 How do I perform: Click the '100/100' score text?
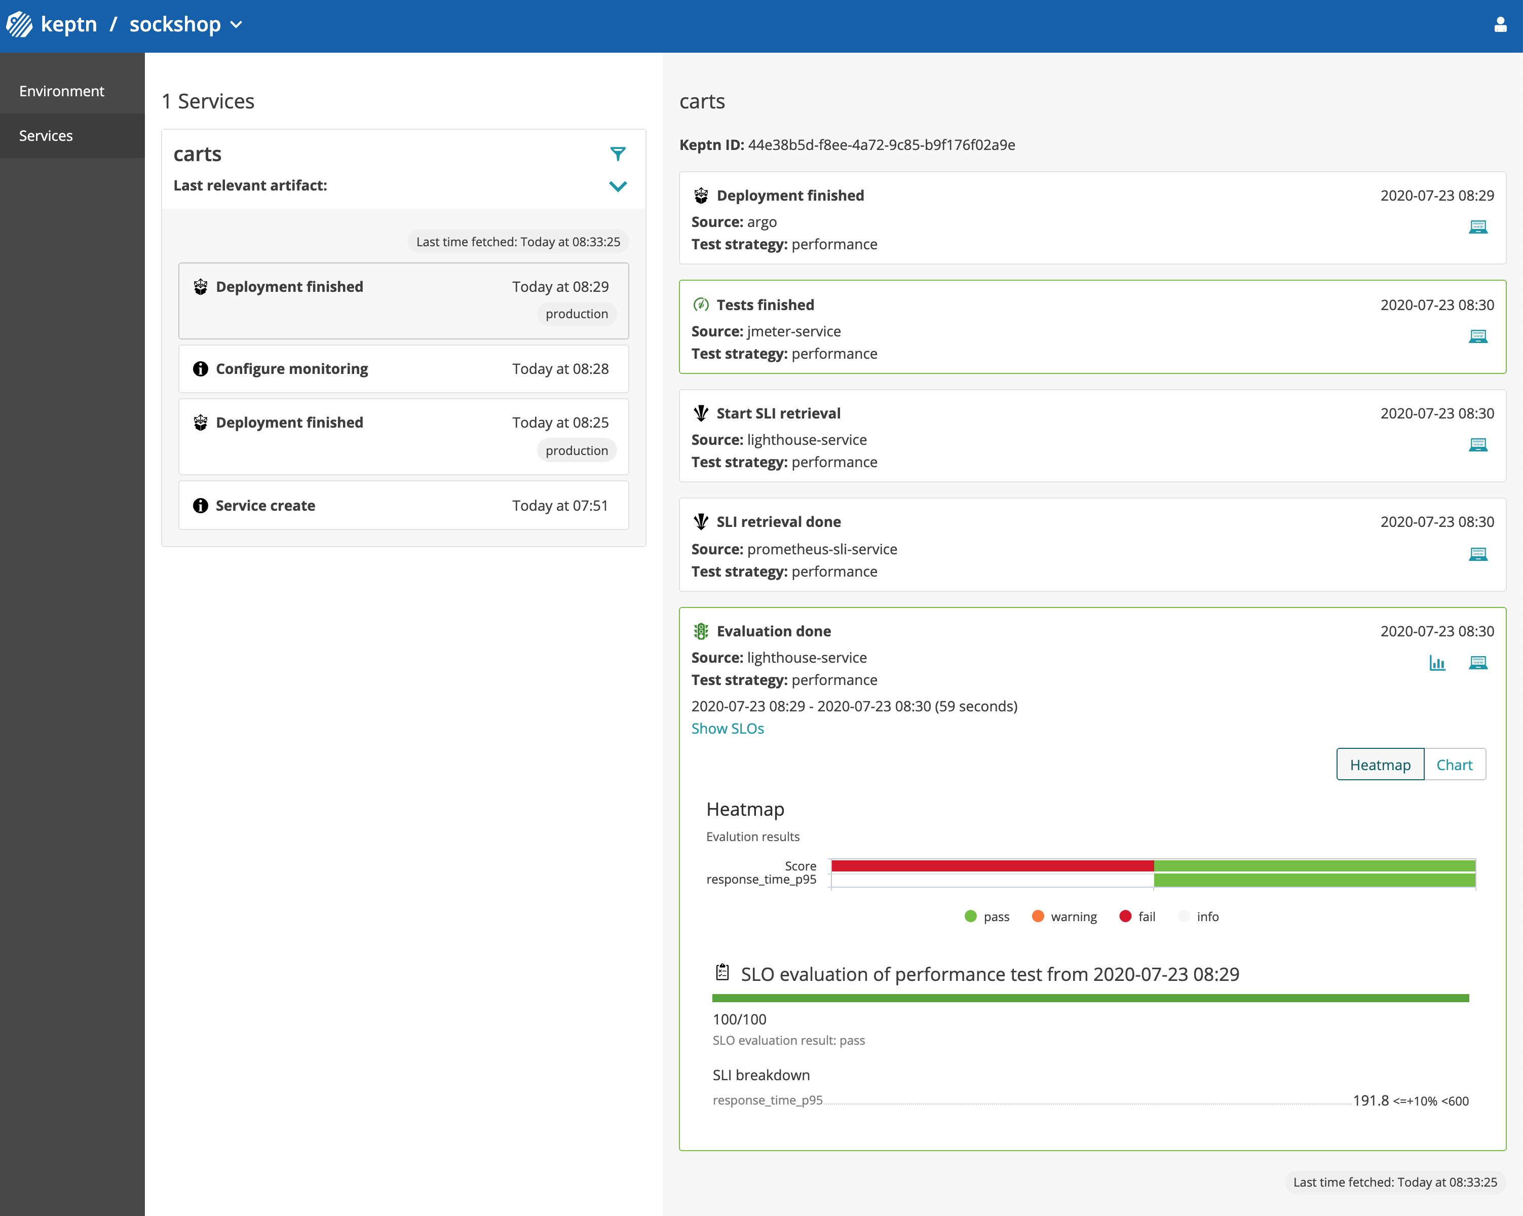pyautogui.click(x=740, y=1019)
